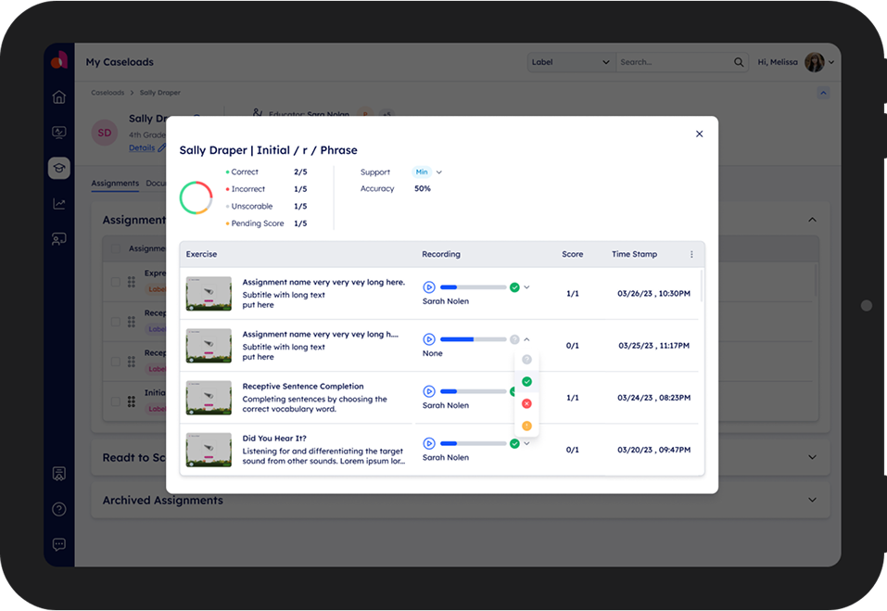
Task: Seek on Did You Hear It recording bar
Action: click(x=473, y=444)
